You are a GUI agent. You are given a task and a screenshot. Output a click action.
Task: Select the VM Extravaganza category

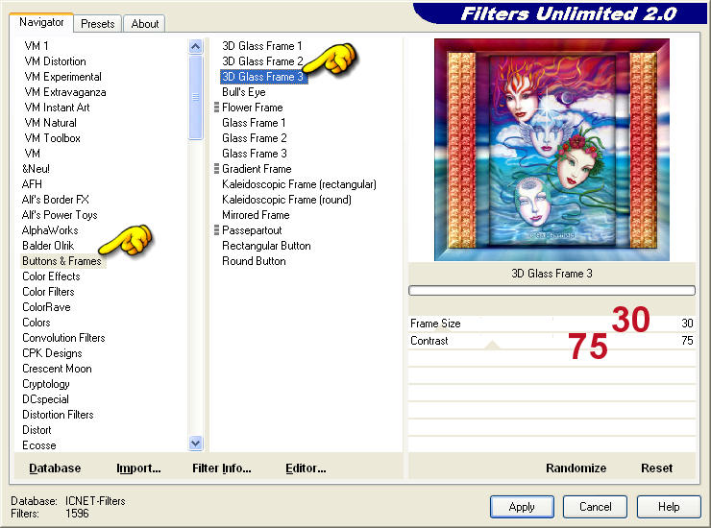tap(64, 92)
